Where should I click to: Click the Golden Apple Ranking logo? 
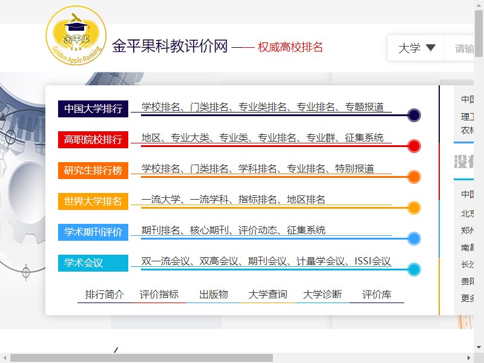[x=76, y=36]
